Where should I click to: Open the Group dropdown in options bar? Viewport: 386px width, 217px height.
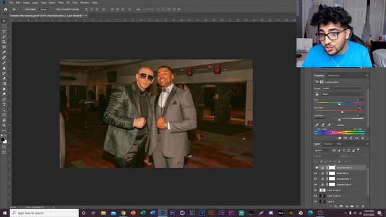tap(44, 9)
